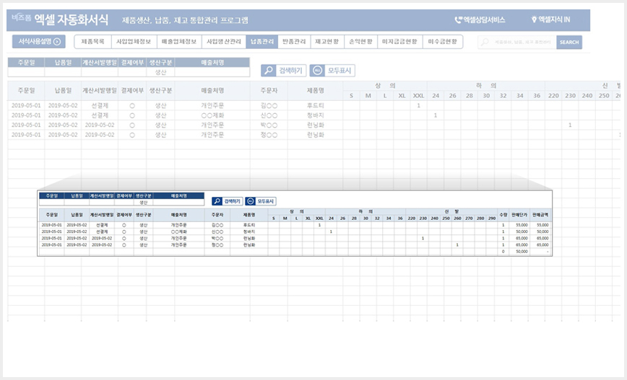
Task: Click the quantity 1 under size 24 in the main table's 신○○ row
Action: [x=436, y=115]
